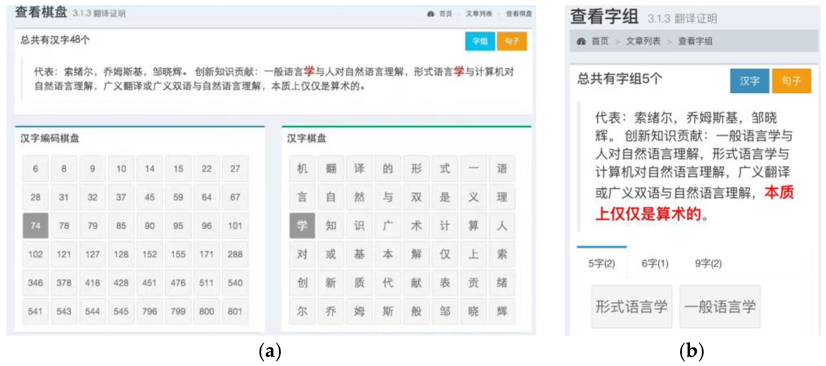Click code cell 6 in encoding board

click(36, 169)
